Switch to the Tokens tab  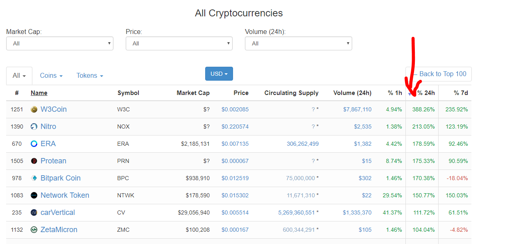90,76
